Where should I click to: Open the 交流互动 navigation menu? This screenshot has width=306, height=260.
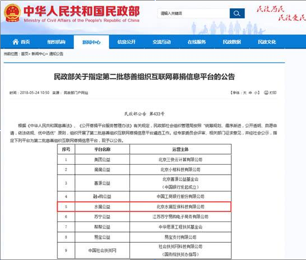[161, 42]
